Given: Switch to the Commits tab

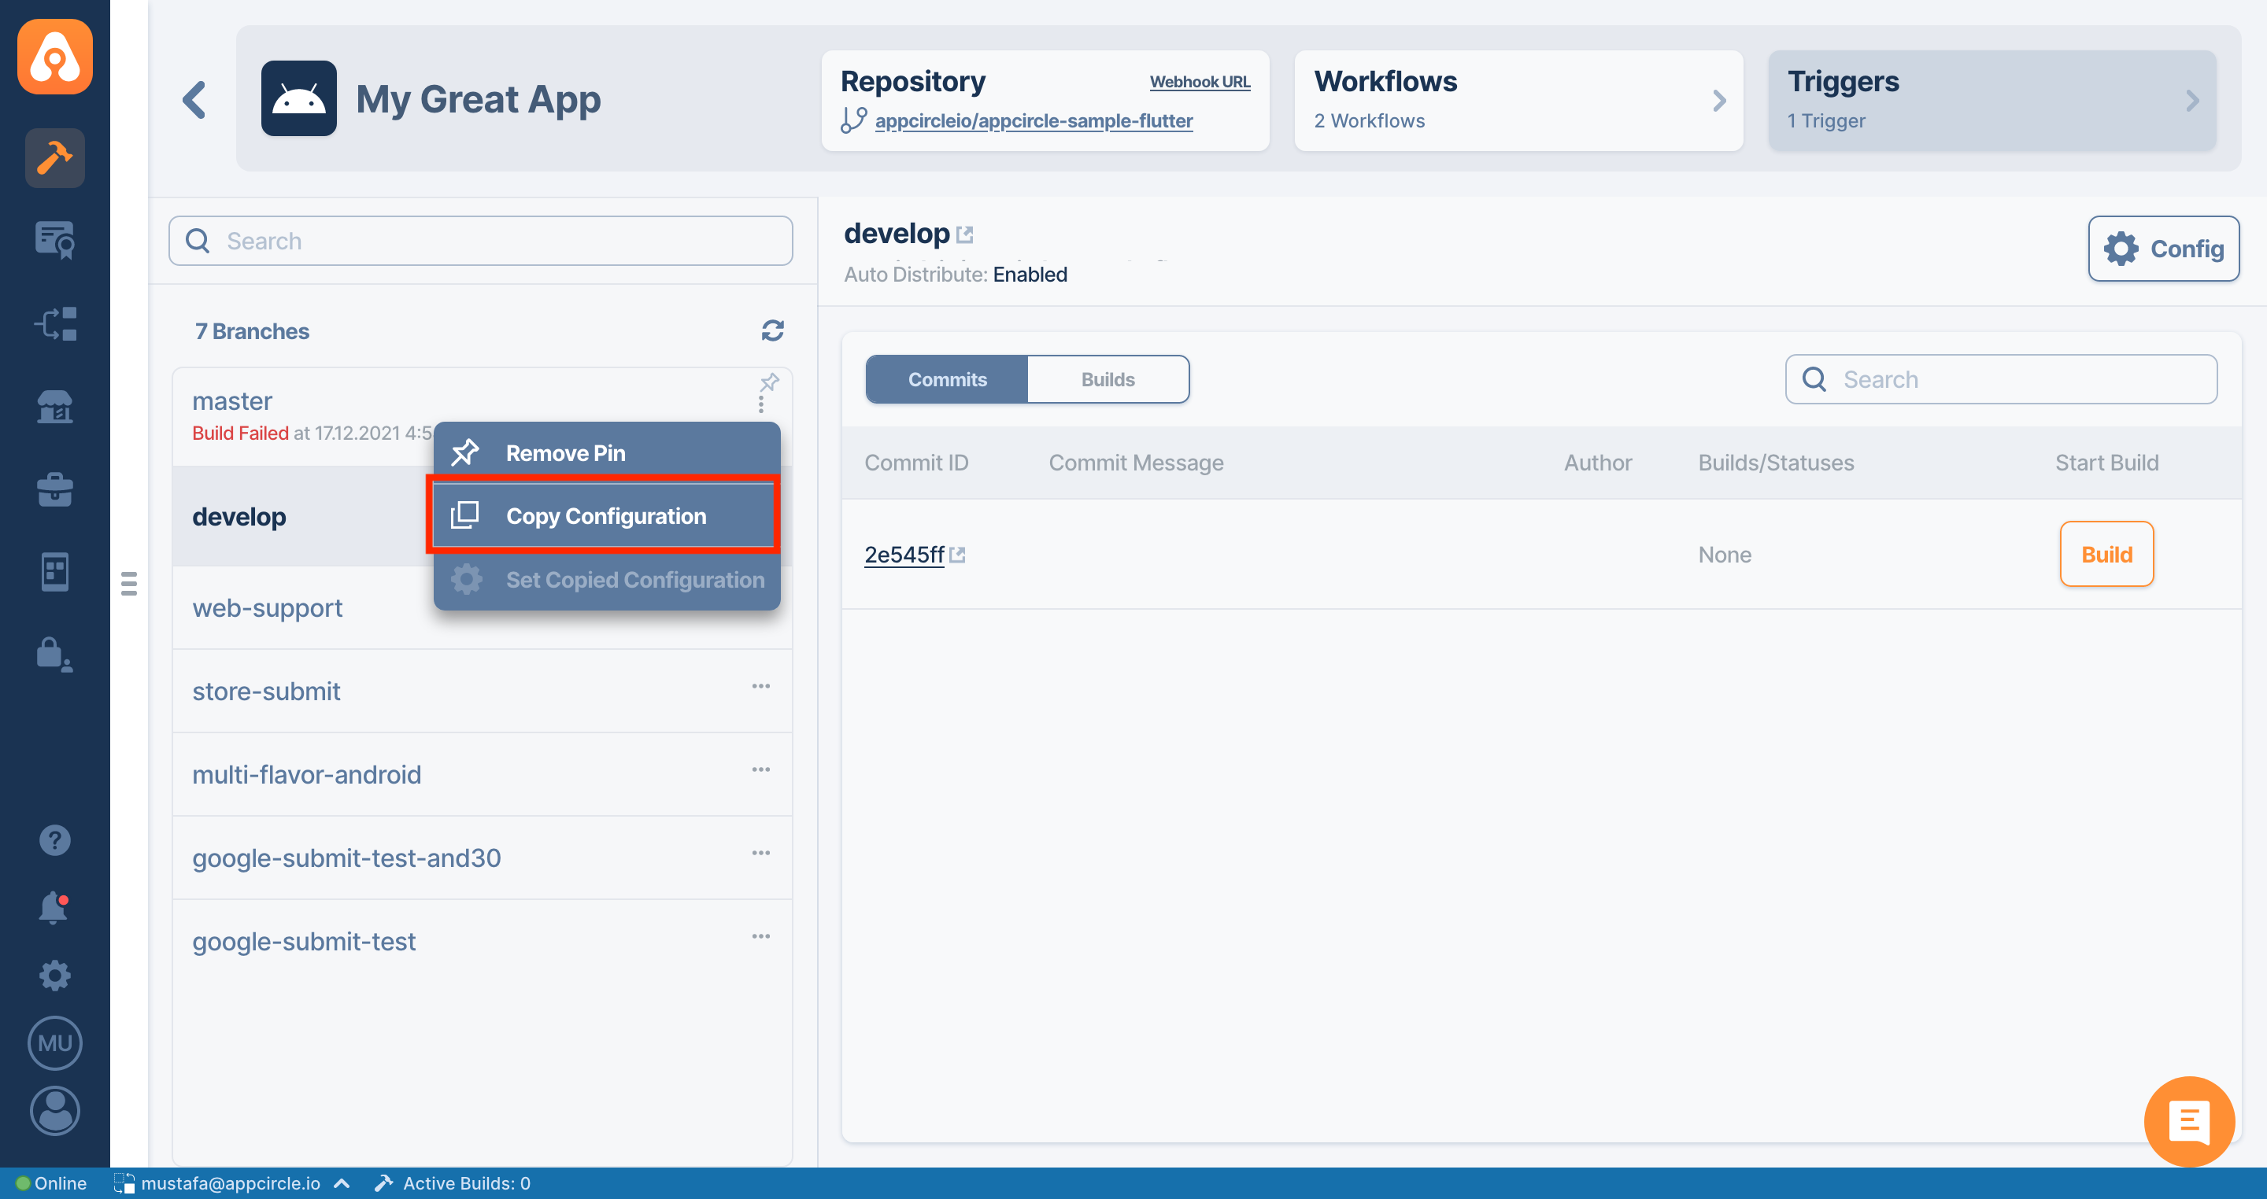Looking at the screenshot, I should coord(947,380).
